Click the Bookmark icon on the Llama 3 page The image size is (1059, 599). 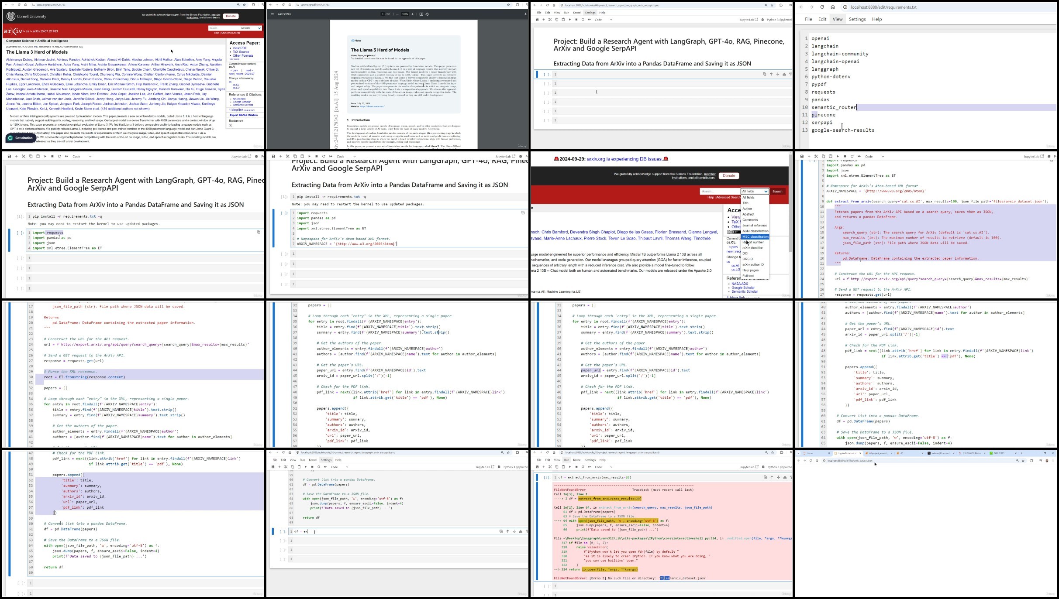pos(231,126)
